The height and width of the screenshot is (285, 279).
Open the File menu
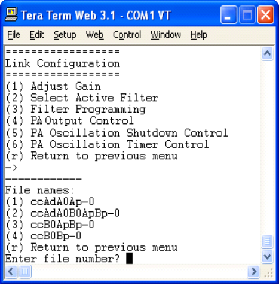(14, 35)
